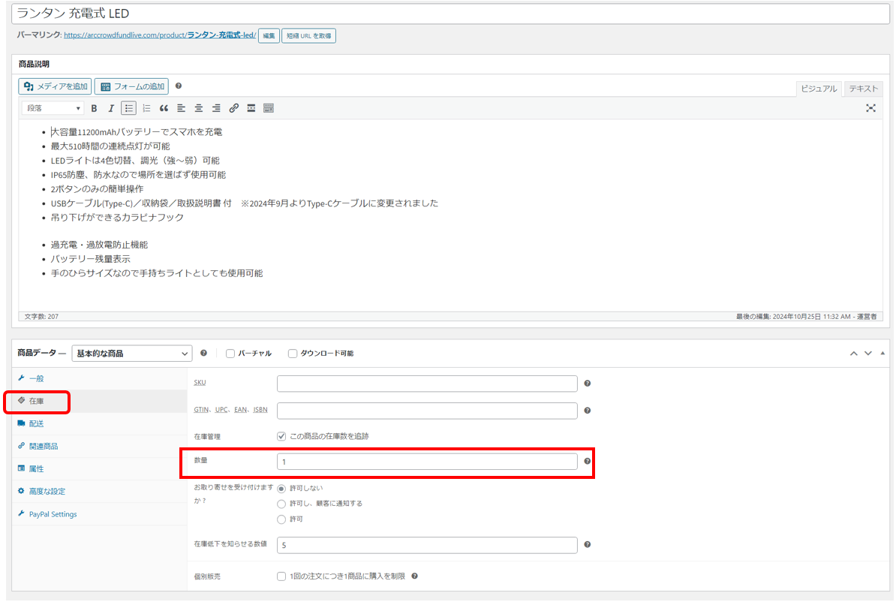Click the メディアを追加 button
This screenshot has height=602, width=896.
[56, 86]
